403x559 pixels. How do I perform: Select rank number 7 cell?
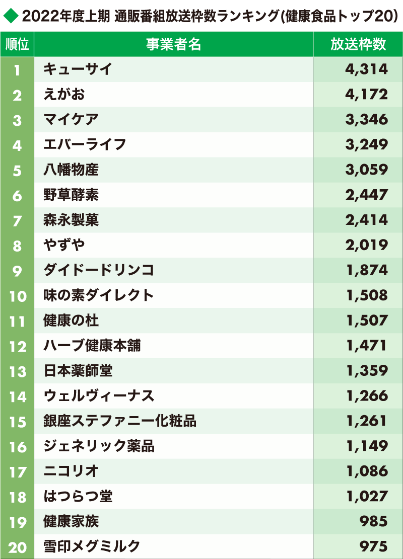click(x=17, y=220)
